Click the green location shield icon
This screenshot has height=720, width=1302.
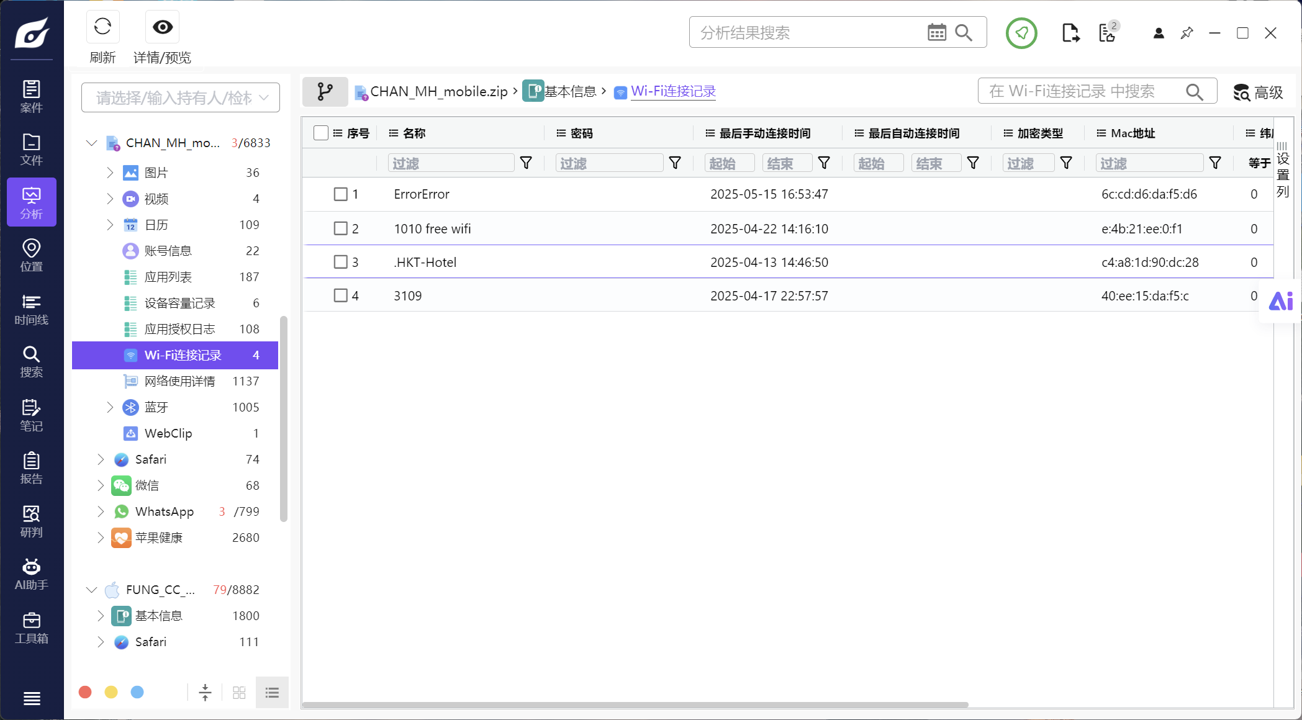tap(1021, 33)
